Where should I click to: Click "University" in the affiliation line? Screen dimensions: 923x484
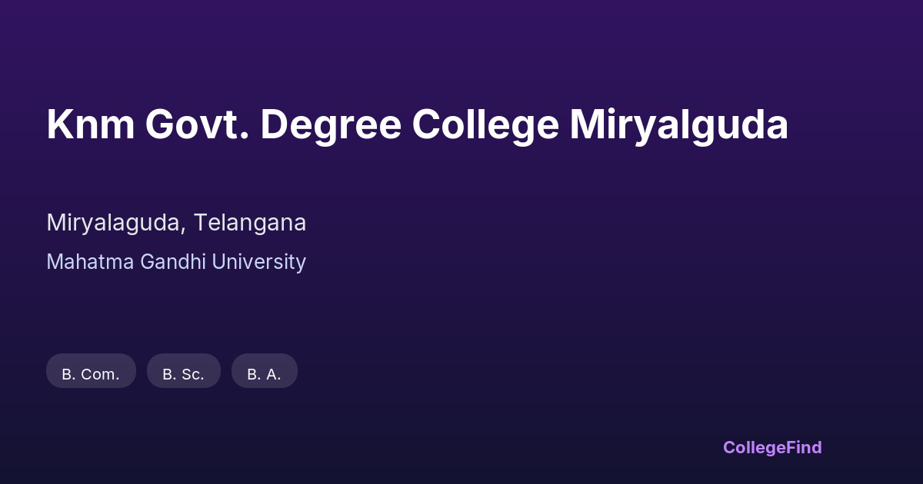pos(258,262)
